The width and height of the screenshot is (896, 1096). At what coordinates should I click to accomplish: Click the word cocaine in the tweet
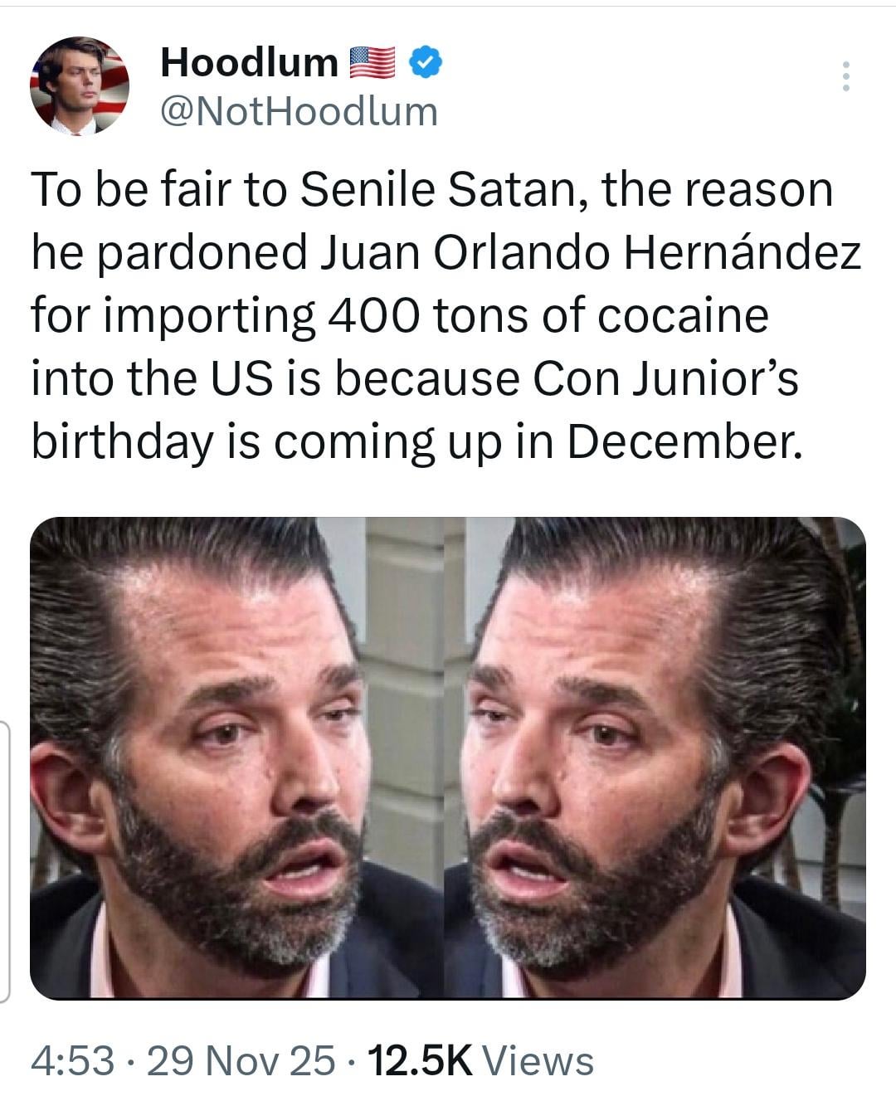pos(683,315)
